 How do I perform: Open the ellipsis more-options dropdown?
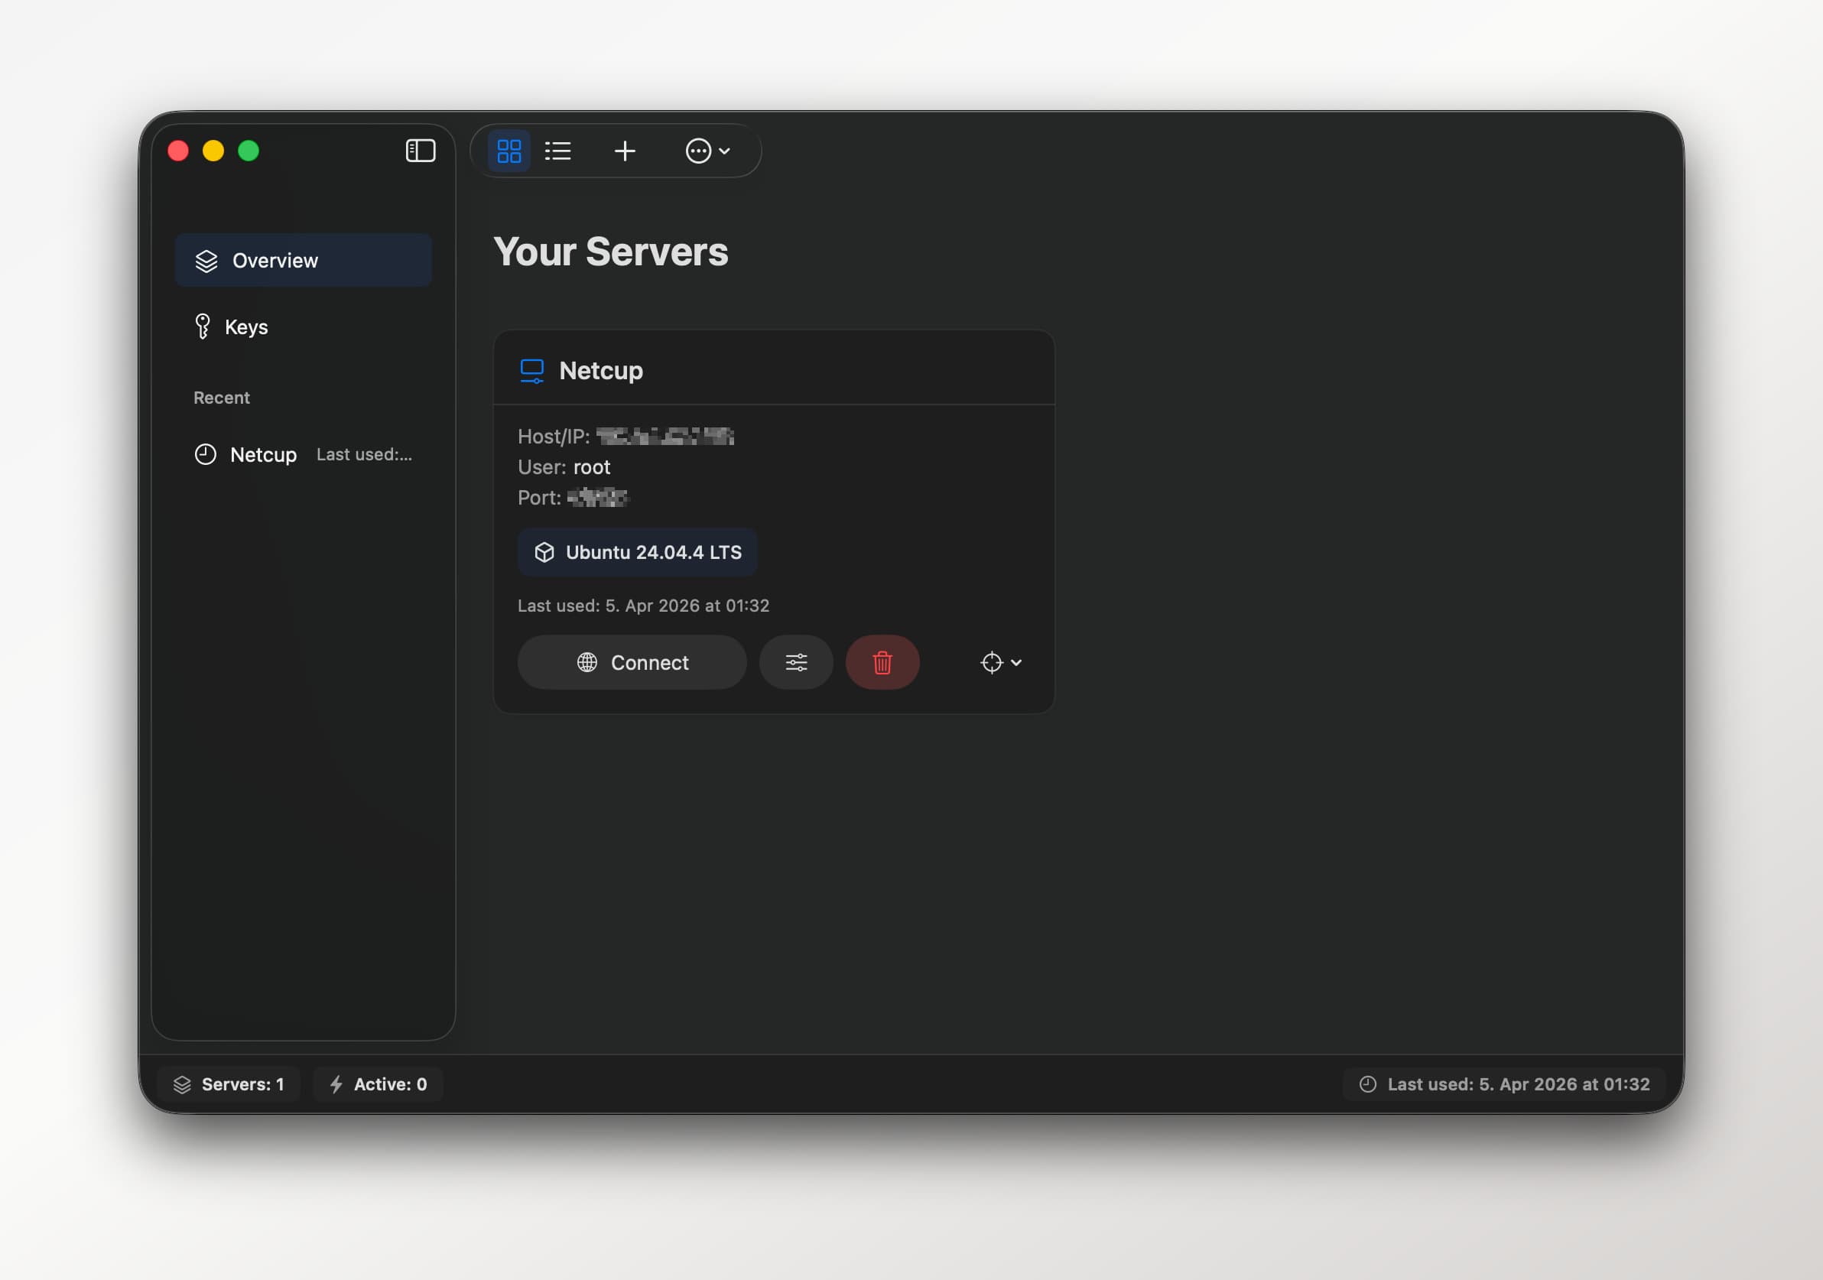tap(699, 151)
